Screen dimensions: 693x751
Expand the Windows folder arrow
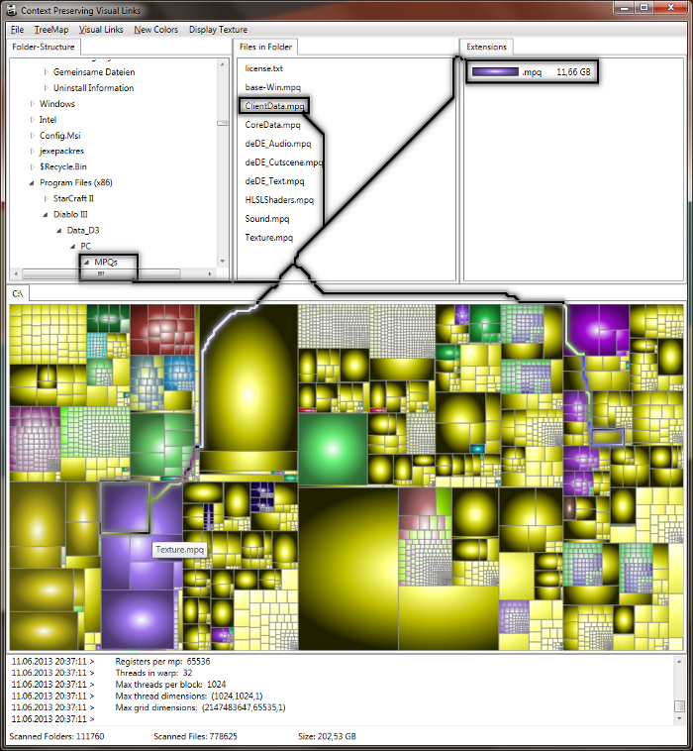tap(33, 104)
